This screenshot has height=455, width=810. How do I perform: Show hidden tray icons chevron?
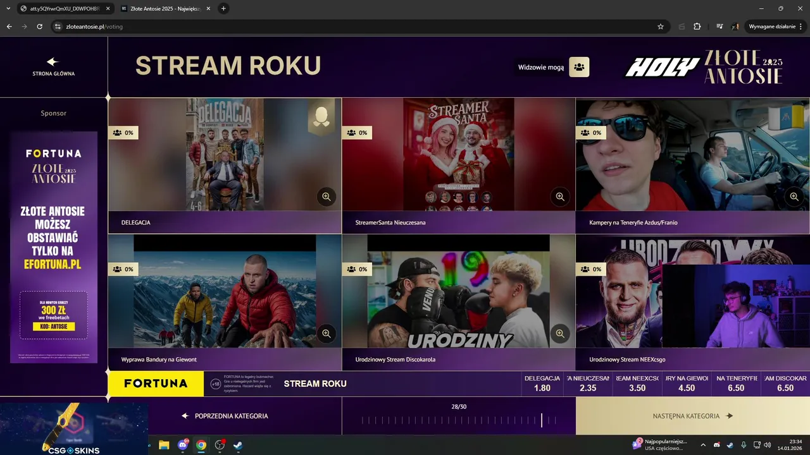702,445
